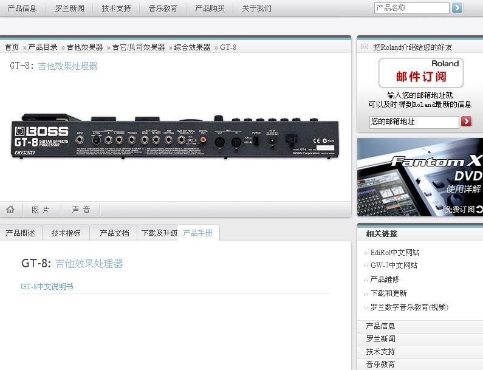Click the BOSS GT-8 rear panel image
Image resolution: width=483 pixels, height=370 pixels.
coord(175,136)
